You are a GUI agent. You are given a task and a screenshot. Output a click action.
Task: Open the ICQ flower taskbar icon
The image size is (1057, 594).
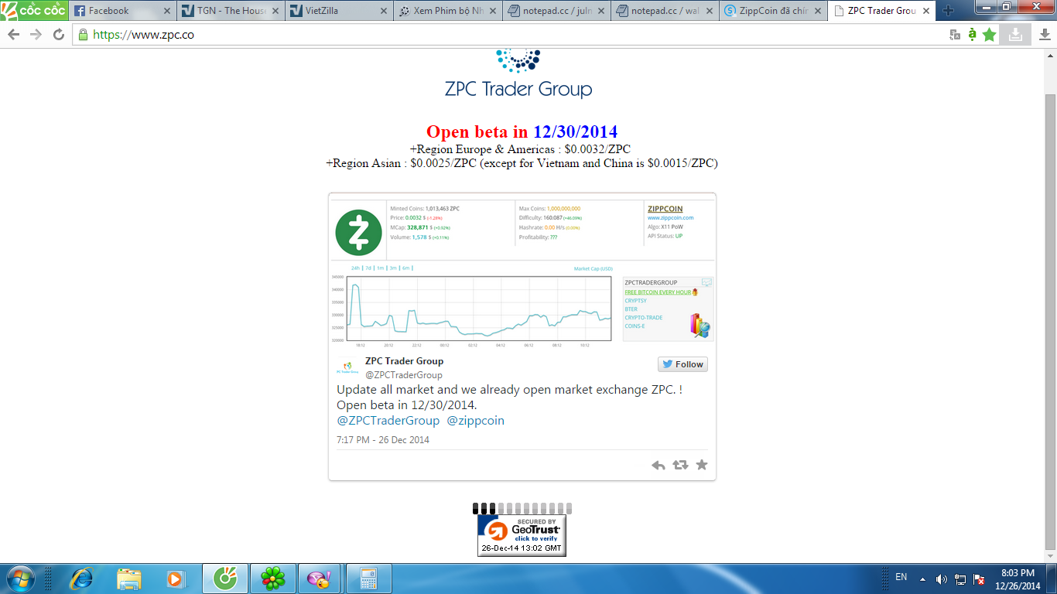pyautogui.click(x=272, y=579)
